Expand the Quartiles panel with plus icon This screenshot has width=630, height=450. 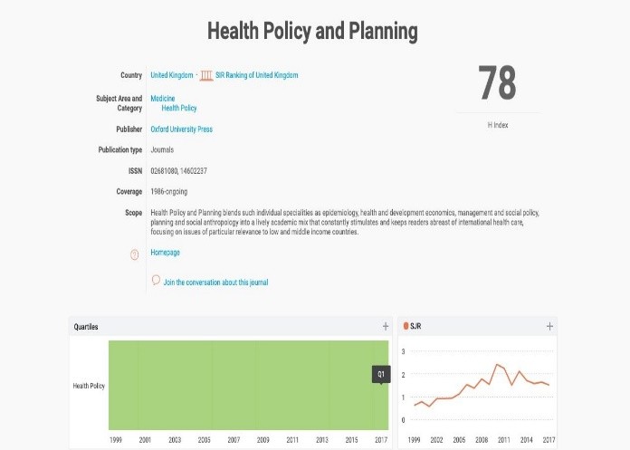click(386, 326)
